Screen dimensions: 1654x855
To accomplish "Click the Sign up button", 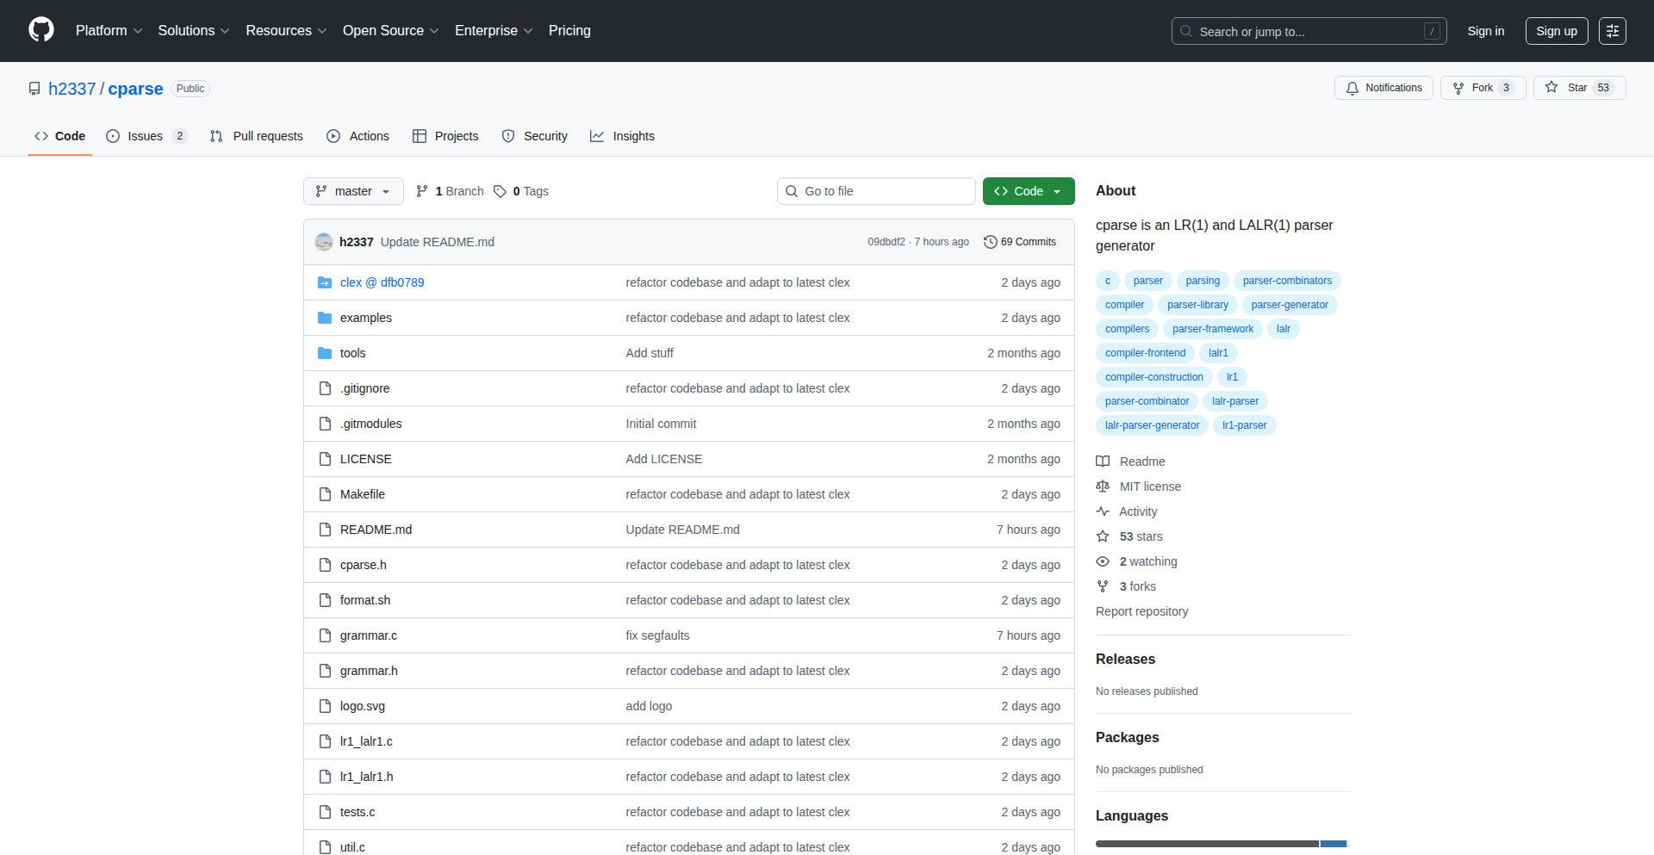I will (x=1557, y=31).
